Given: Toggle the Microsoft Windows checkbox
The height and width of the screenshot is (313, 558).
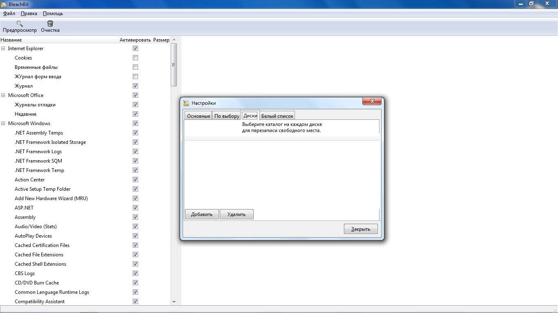Looking at the screenshot, I should tap(135, 123).
